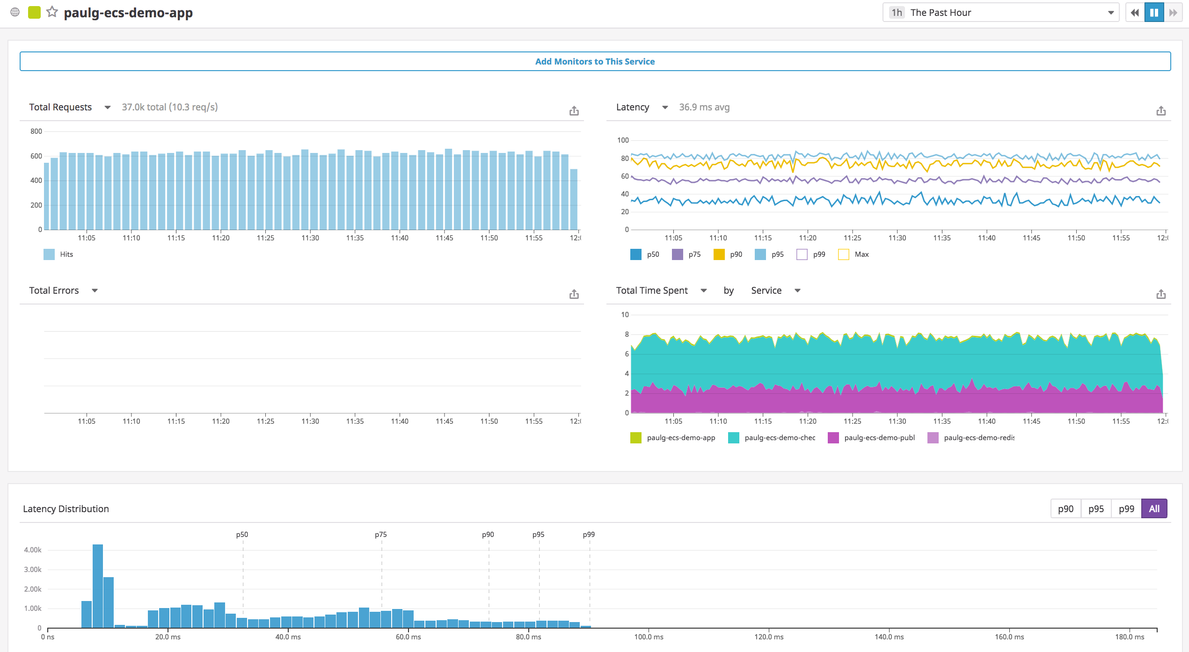
Task: Open the export icon on the Total Errors chart
Action: pyautogui.click(x=574, y=294)
